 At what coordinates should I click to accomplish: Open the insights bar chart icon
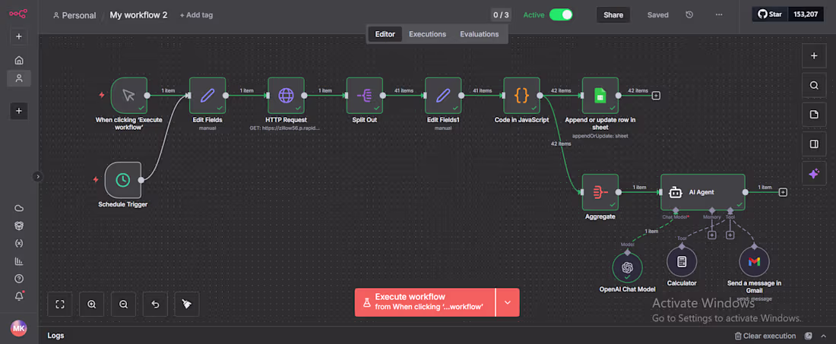(x=19, y=261)
